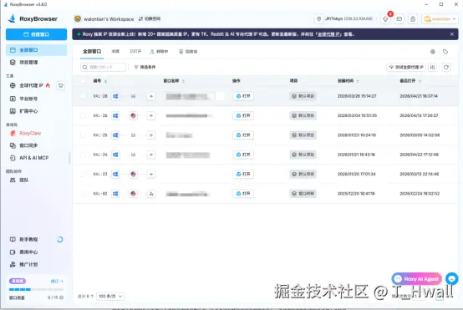Click the window quota usage progress bar

point(36,289)
